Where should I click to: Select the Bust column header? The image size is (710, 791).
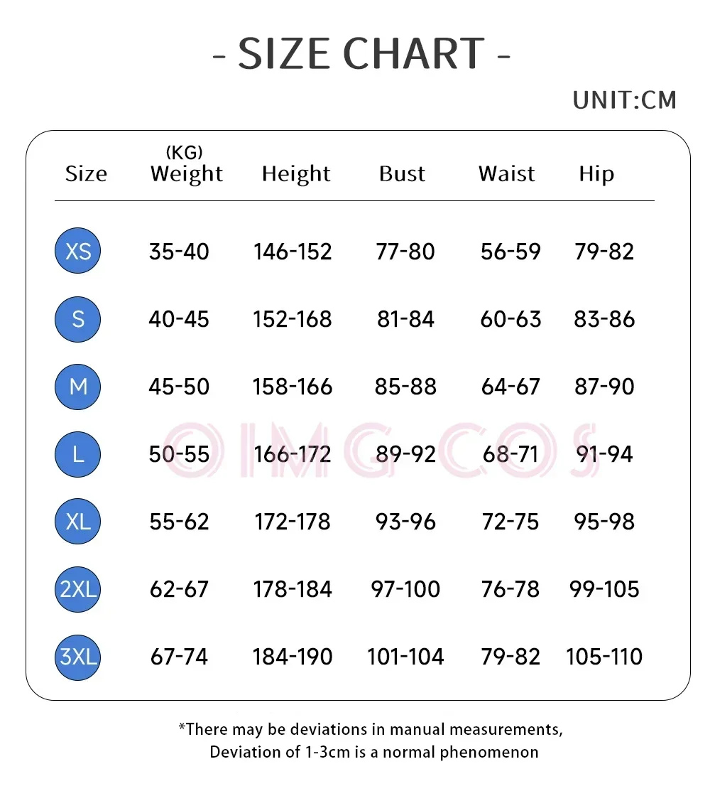point(402,173)
